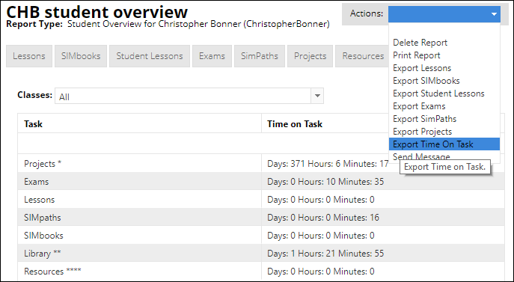Switch to the SIMbooks tab
514x282 pixels.
click(x=81, y=56)
